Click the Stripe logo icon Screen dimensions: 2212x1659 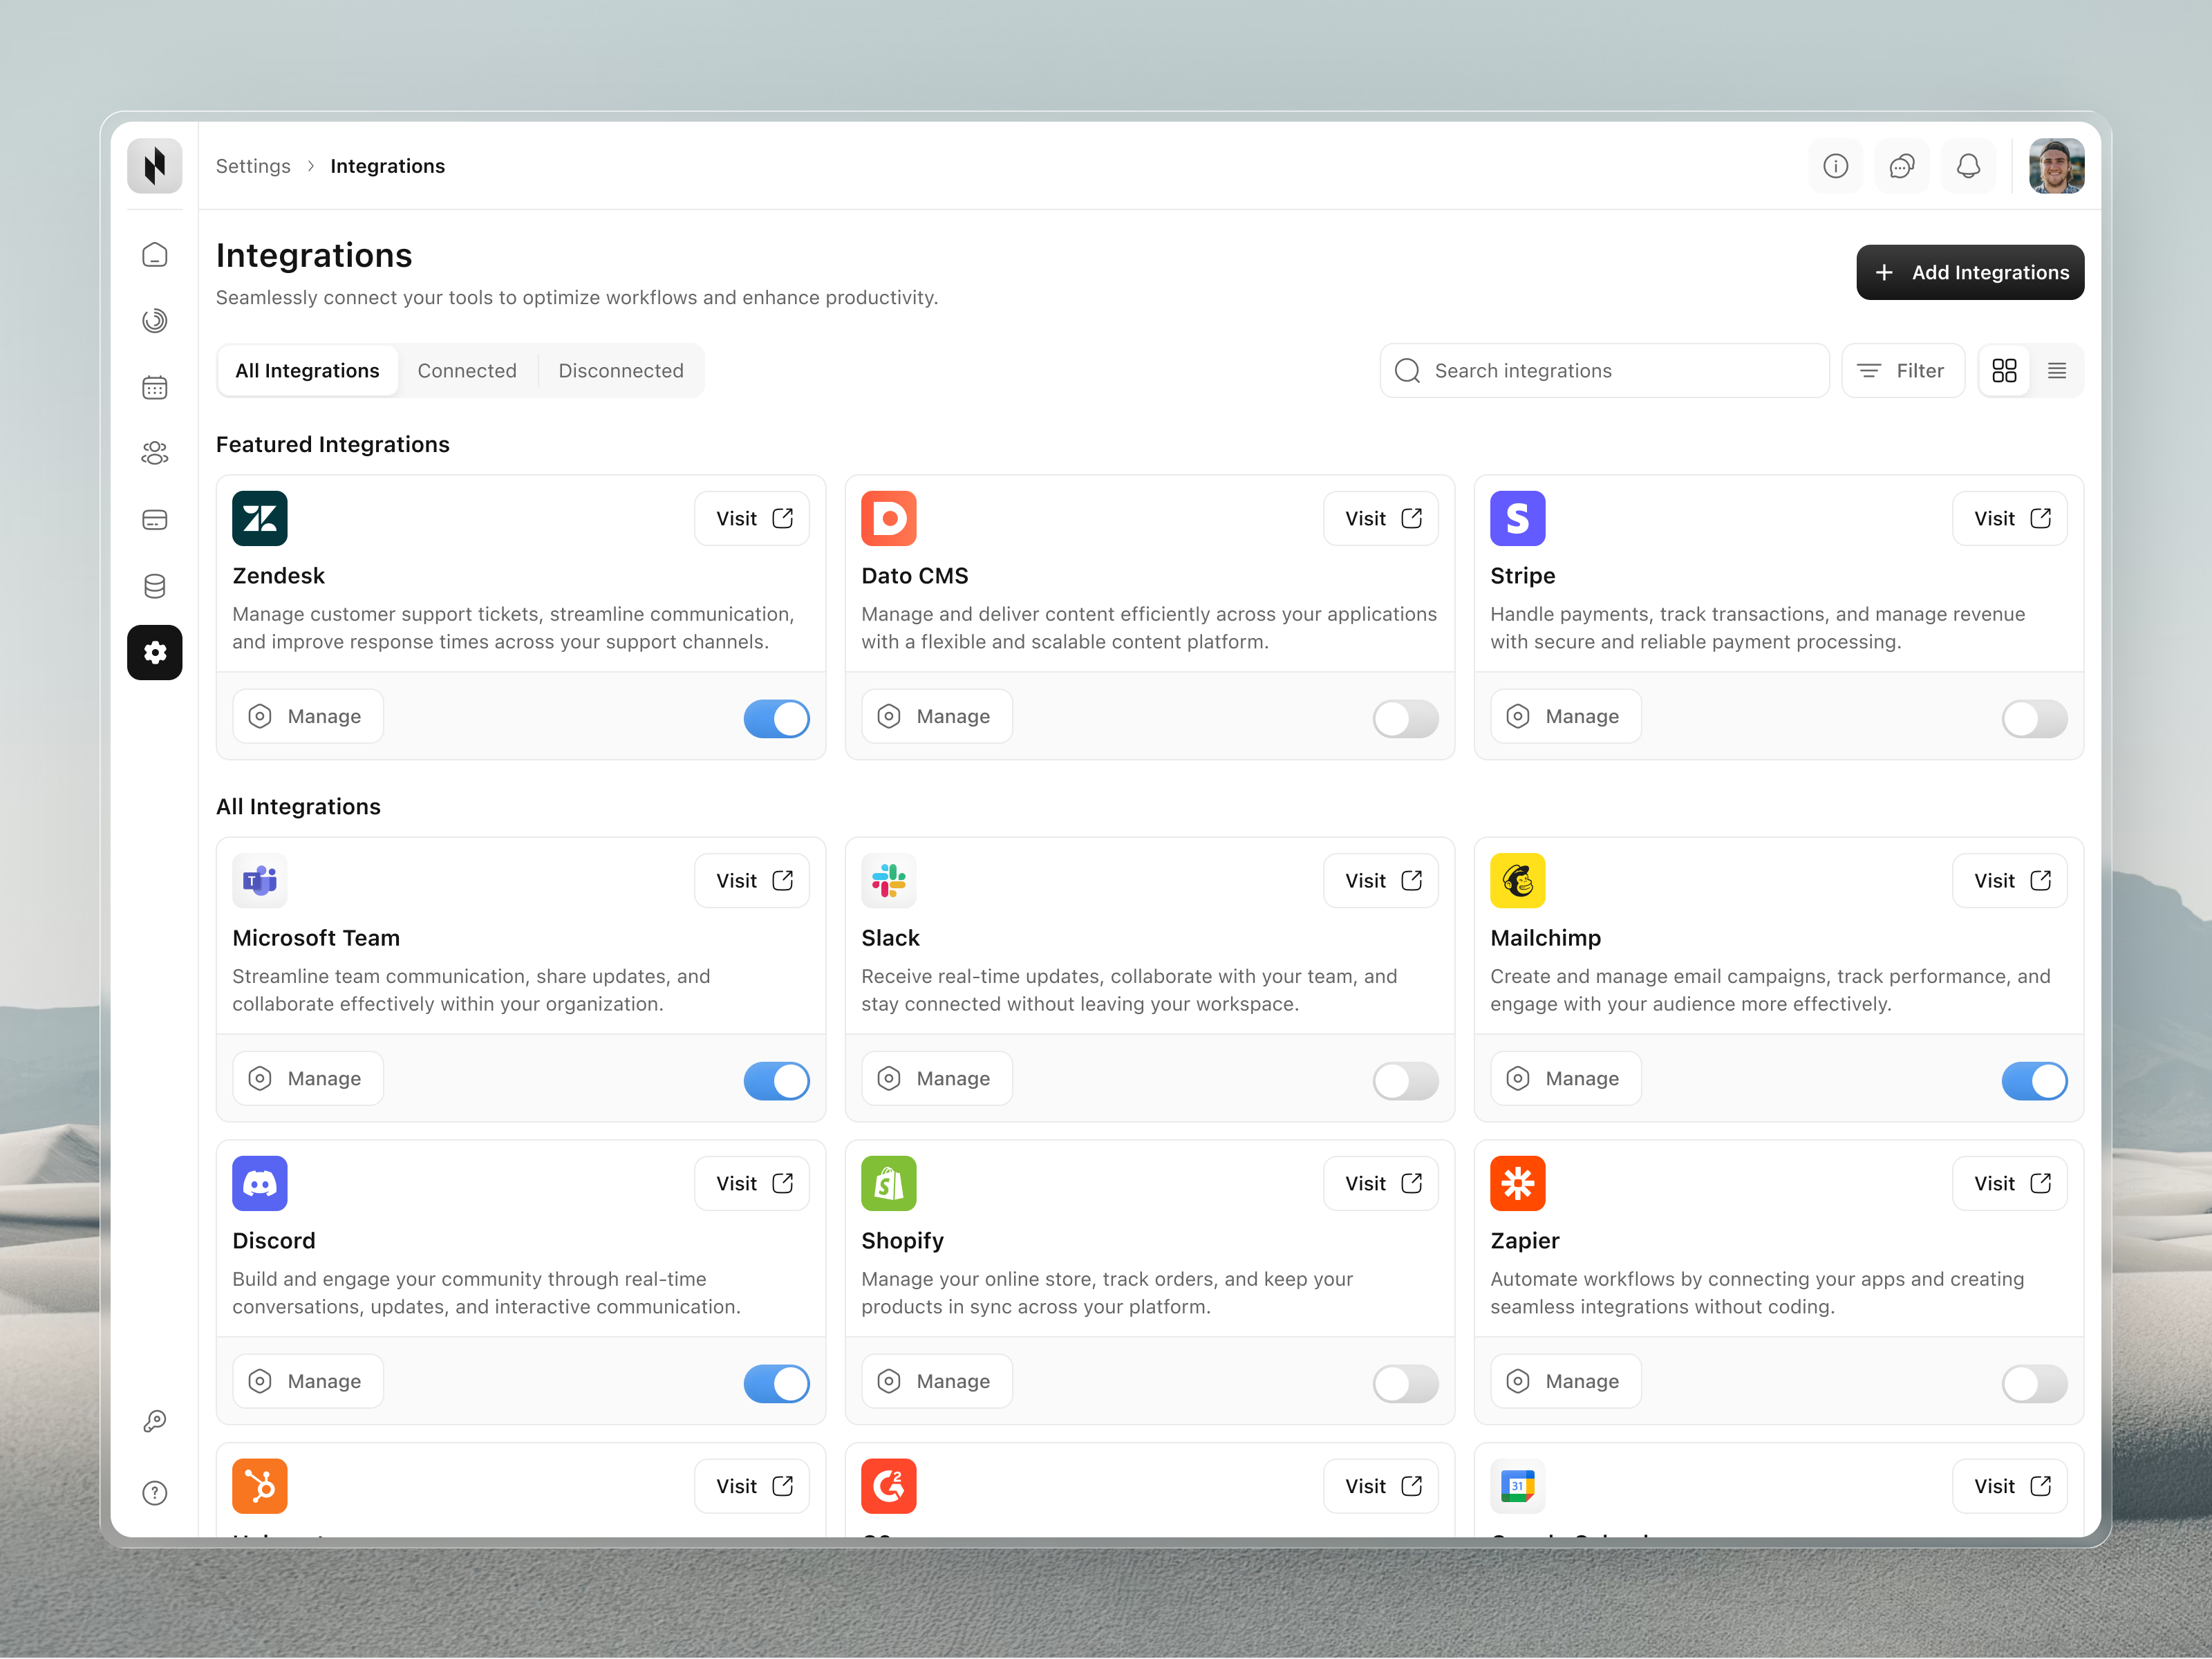click(1518, 518)
